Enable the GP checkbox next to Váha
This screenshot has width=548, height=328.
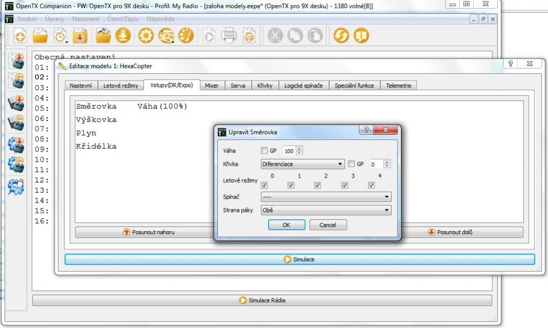pyautogui.click(x=264, y=151)
